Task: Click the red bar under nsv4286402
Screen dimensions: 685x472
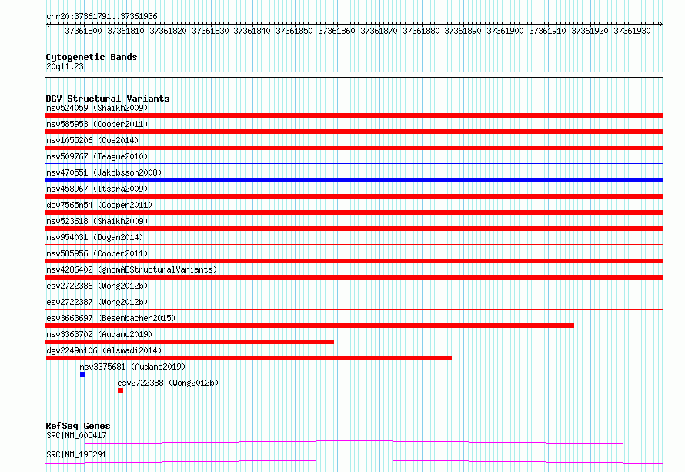Action: pos(354,277)
